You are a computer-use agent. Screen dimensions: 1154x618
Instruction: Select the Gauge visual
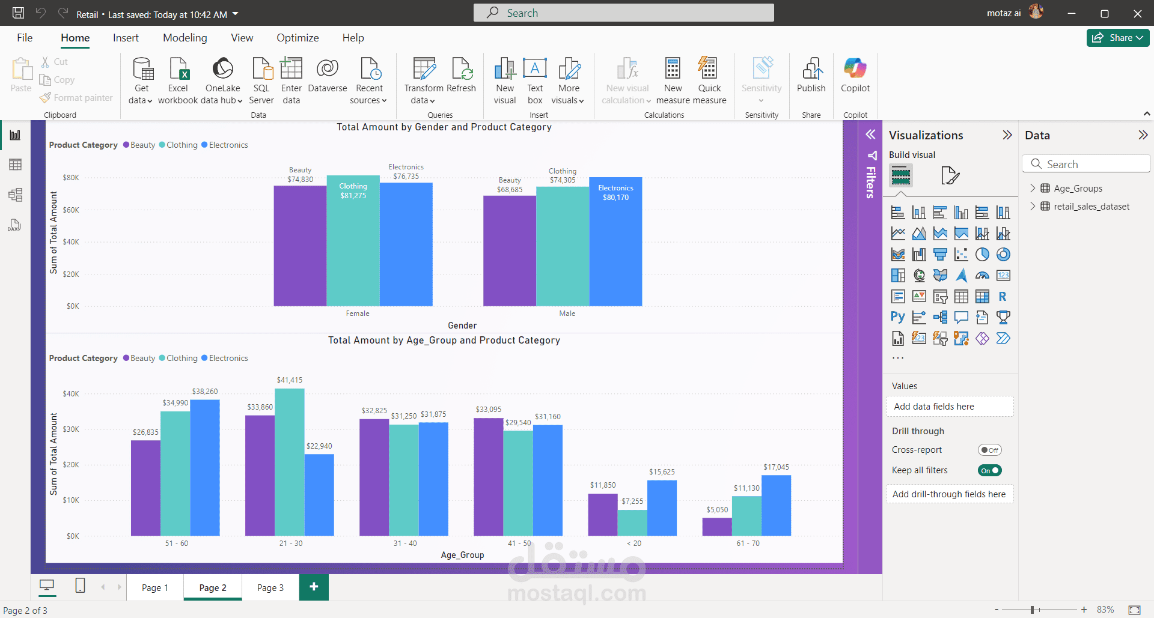click(982, 276)
